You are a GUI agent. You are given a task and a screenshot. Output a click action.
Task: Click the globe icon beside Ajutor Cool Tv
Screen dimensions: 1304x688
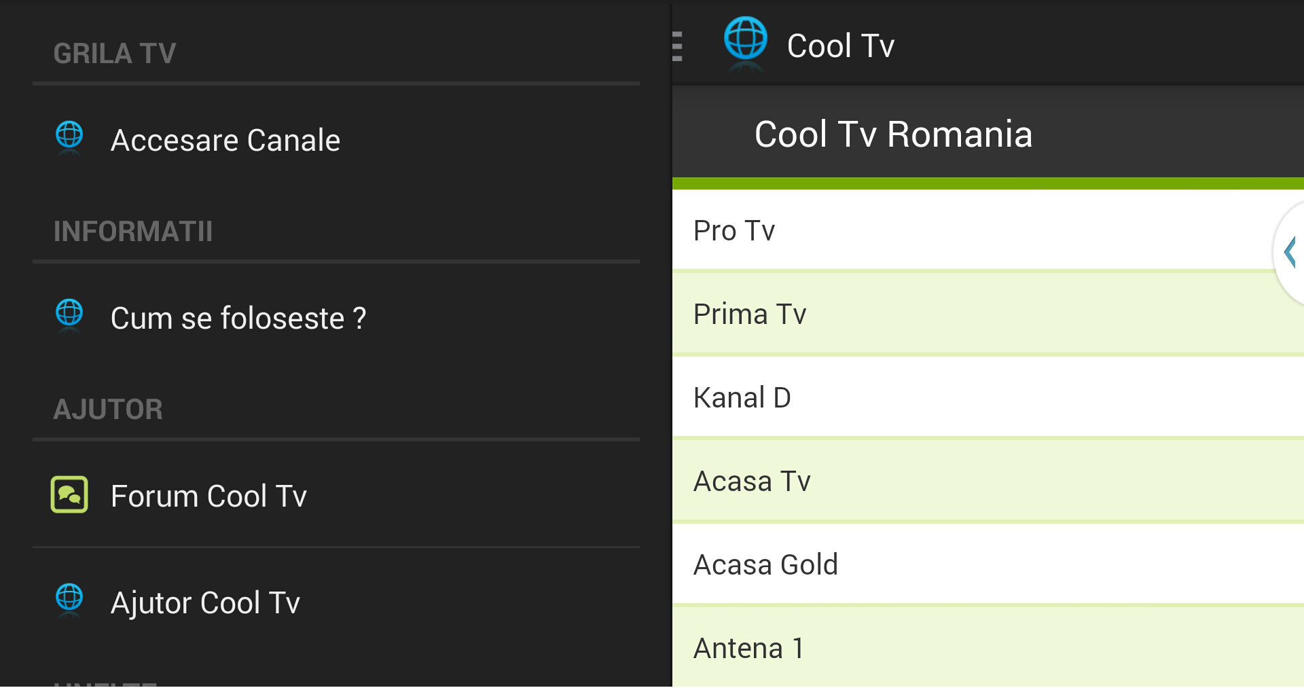click(69, 600)
